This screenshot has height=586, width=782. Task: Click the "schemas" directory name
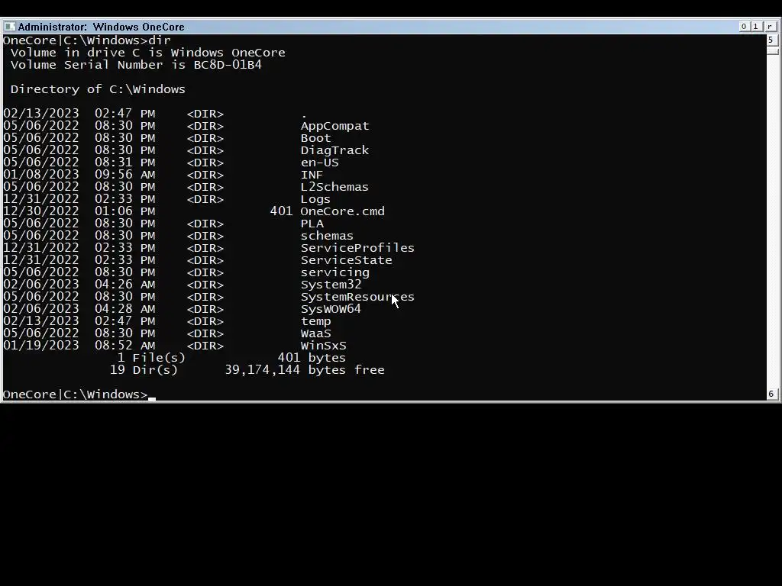click(327, 236)
